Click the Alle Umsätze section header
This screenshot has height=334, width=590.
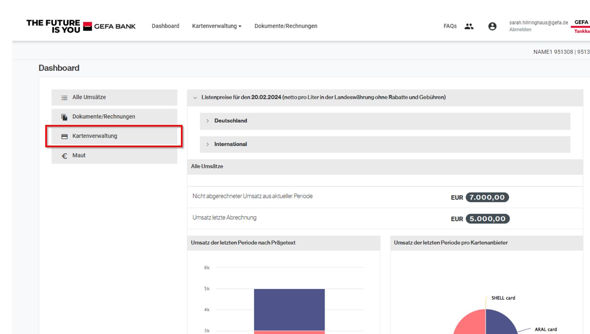coord(385,167)
